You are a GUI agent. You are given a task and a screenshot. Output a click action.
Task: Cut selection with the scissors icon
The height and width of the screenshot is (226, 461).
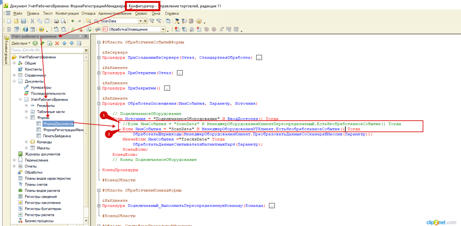tap(32, 21)
